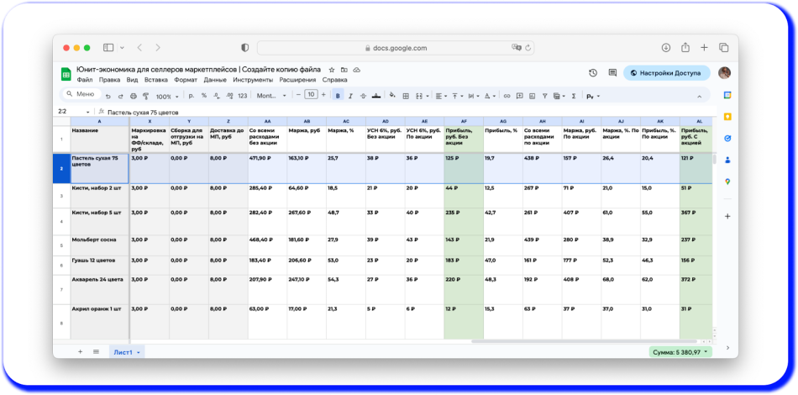Toggle bold formatting
Viewport: 798px width, 395px height.
(338, 96)
